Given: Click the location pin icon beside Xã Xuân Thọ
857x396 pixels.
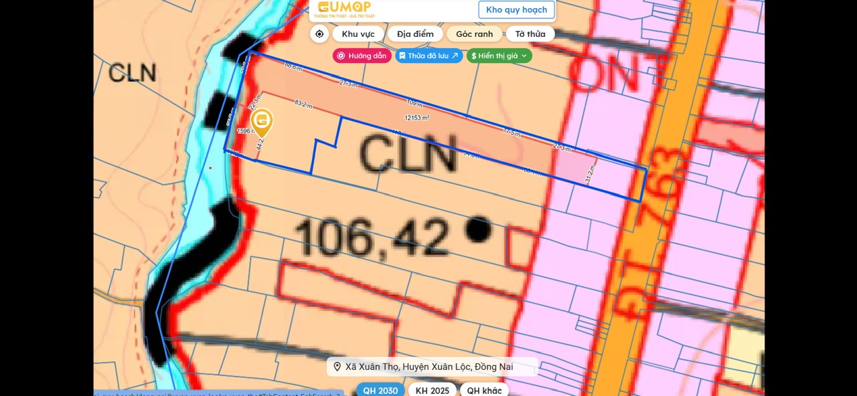Looking at the screenshot, I should point(337,367).
